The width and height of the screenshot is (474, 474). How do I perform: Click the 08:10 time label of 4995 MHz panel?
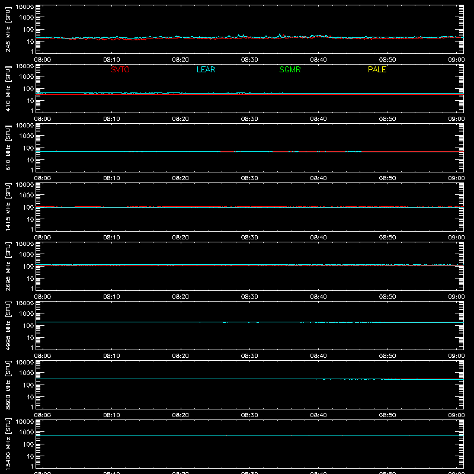tap(111, 356)
